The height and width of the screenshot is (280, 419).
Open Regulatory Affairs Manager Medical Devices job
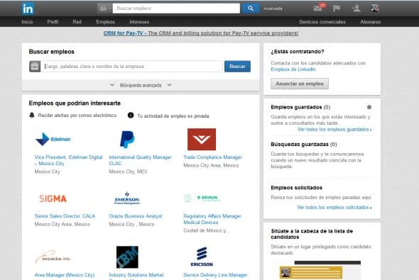(x=212, y=219)
